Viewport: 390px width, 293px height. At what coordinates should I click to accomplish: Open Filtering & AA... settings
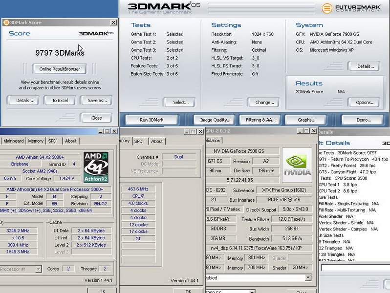[260, 120]
